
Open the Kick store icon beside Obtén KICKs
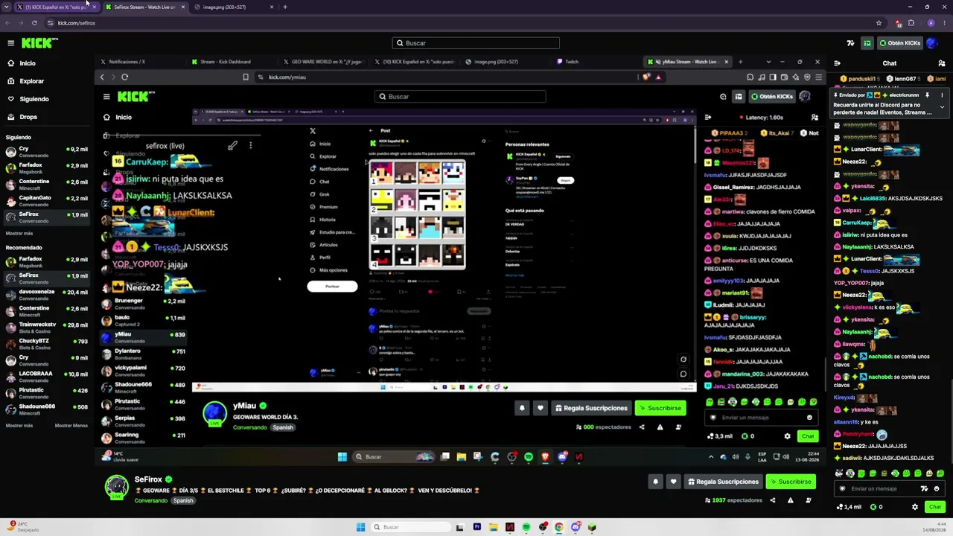(x=867, y=43)
